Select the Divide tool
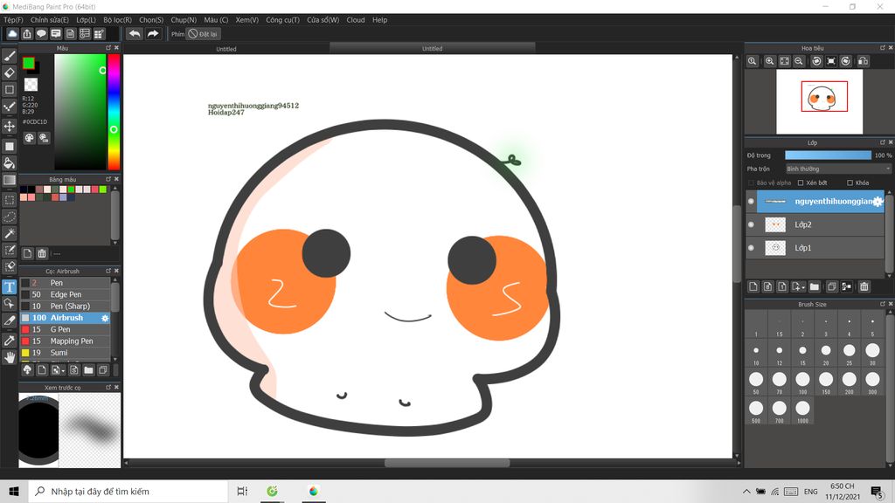The width and height of the screenshot is (895, 503). (x=10, y=320)
